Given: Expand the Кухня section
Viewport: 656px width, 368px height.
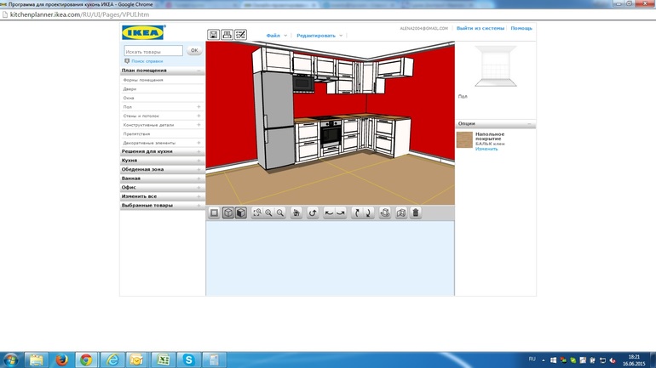Looking at the screenshot, I should 162,161.
